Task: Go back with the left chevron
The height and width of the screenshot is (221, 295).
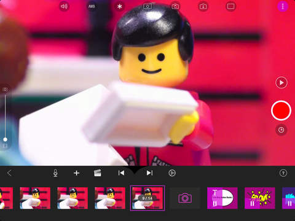Action: tap(9, 173)
